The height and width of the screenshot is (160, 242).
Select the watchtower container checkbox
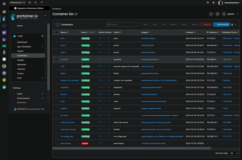[x=56, y=143]
